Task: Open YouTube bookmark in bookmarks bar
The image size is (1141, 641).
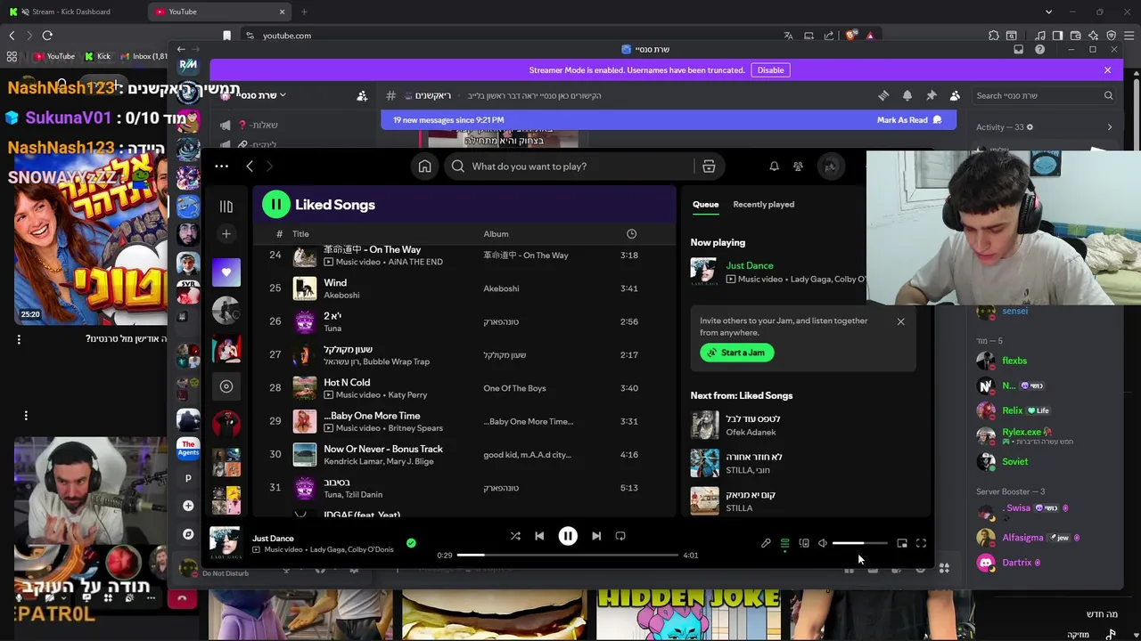Action: 54,56
